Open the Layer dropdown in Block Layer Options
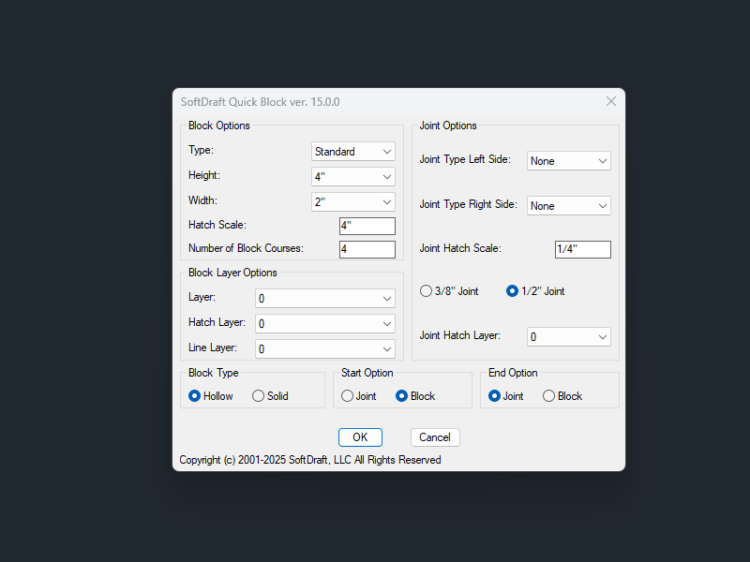Screen dimensions: 750x562 coord(324,297)
